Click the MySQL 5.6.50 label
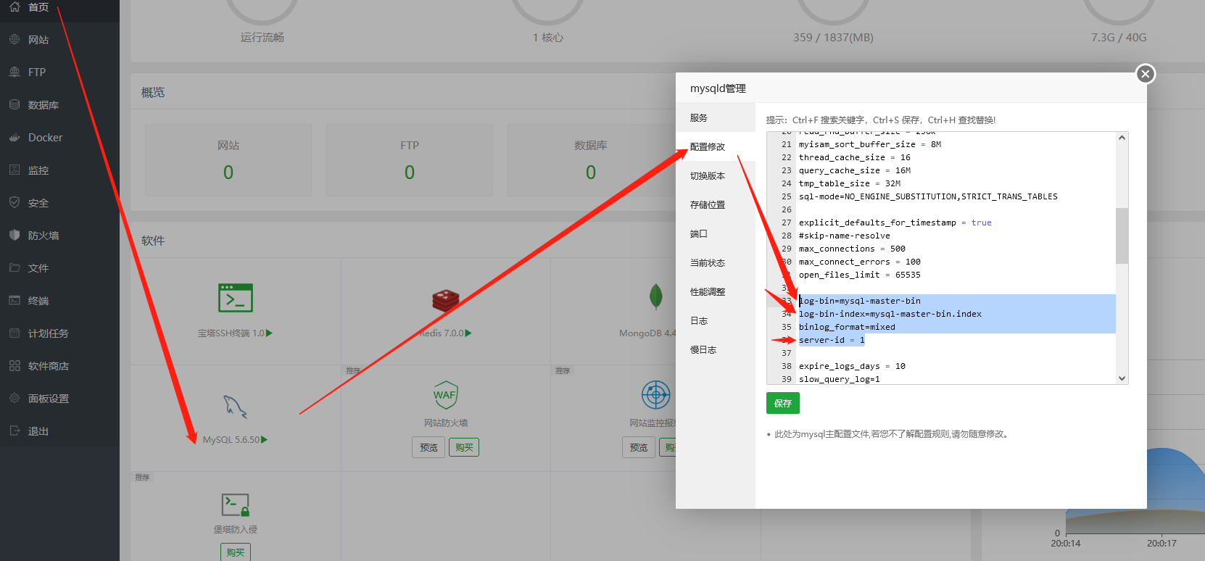The width and height of the screenshot is (1205, 561). [x=231, y=440]
